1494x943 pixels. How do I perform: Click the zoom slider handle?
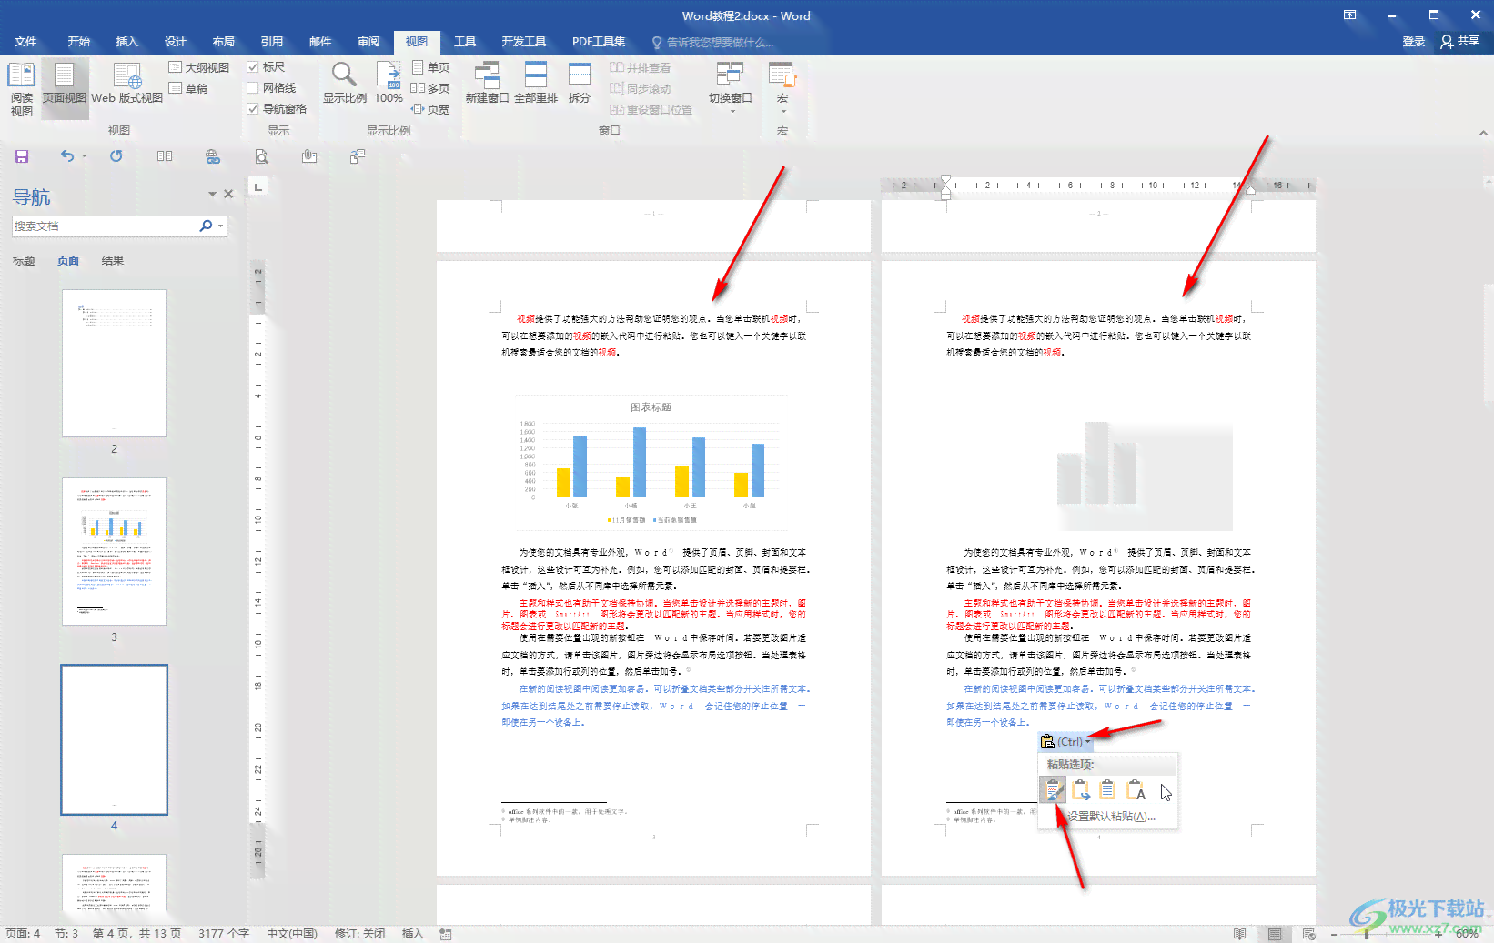1366,934
